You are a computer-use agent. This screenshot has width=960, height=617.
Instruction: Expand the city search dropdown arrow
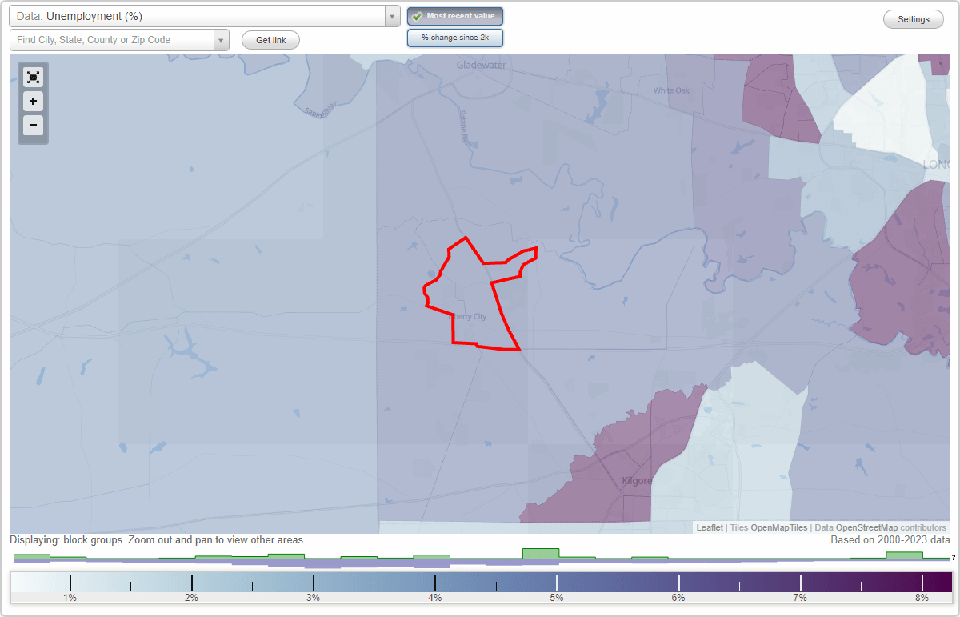tap(222, 40)
